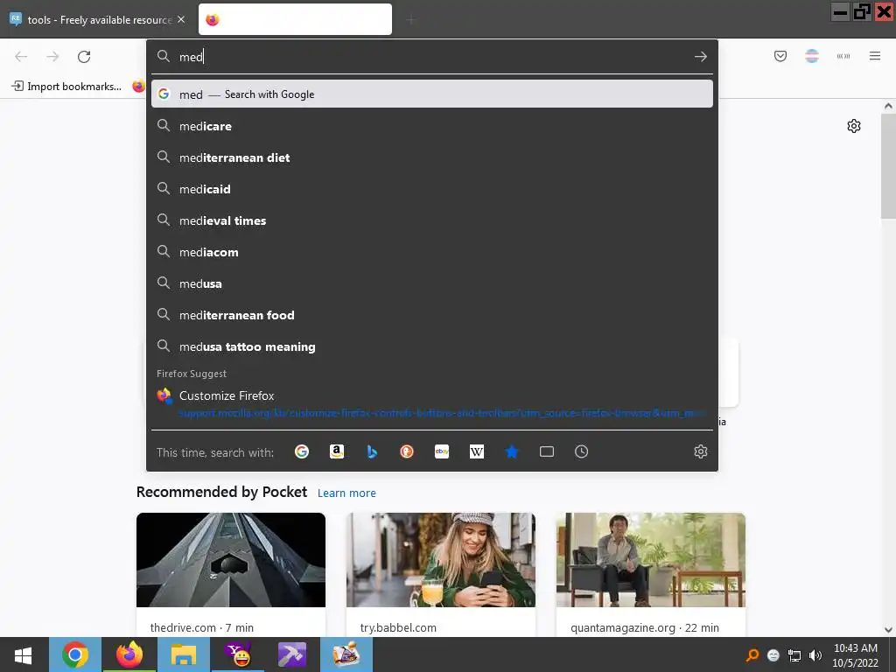Search open tabs via the tabs icon
Screen dimensions: 896x672
547,452
